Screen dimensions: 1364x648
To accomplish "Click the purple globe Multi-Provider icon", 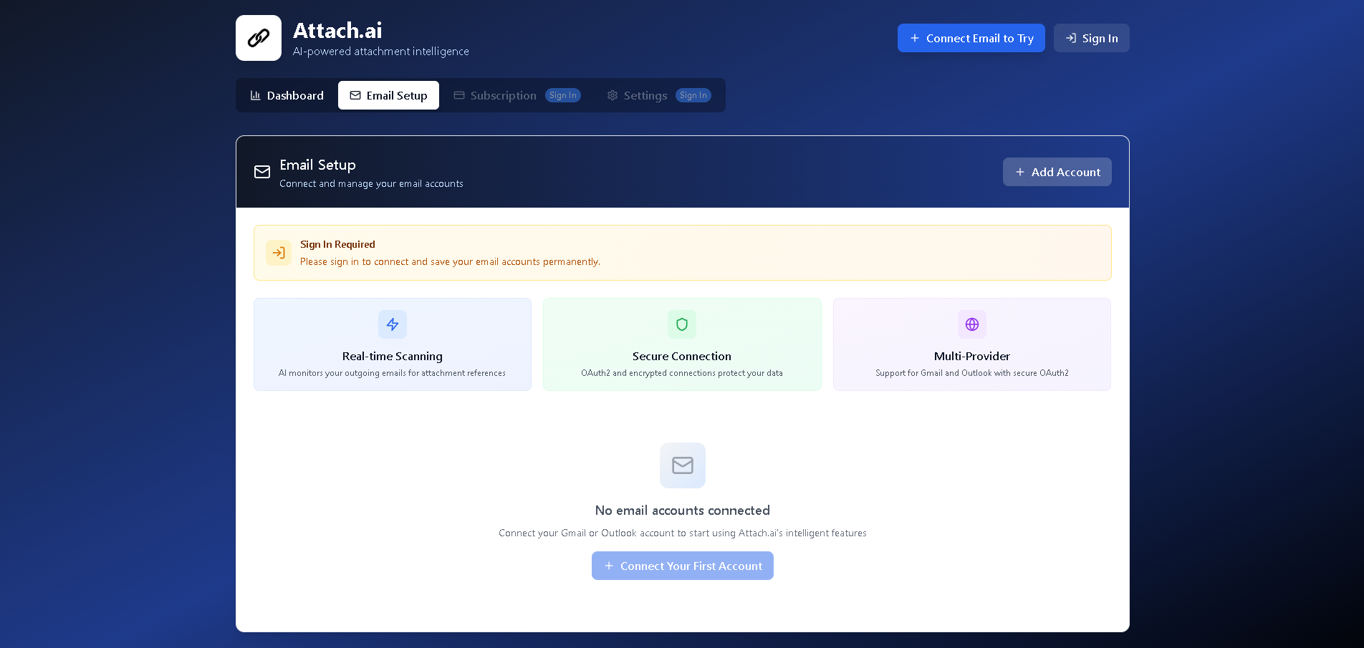I will (972, 324).
